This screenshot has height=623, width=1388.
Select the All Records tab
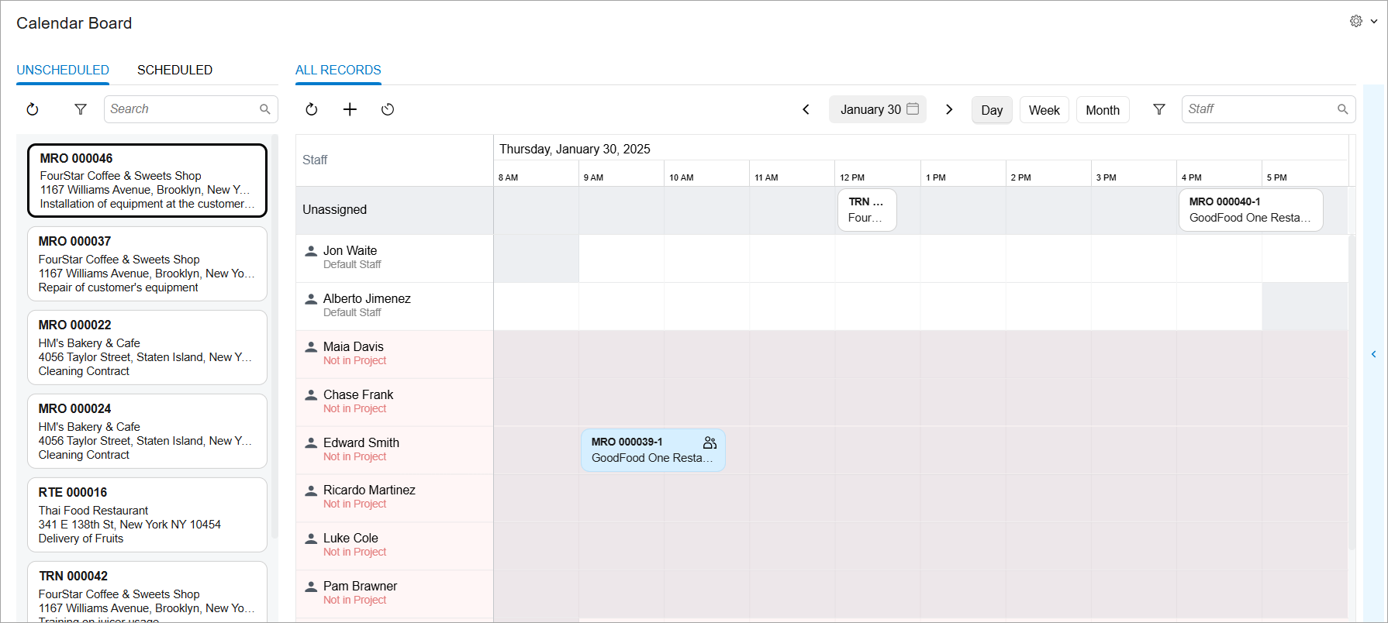point(338,70)
